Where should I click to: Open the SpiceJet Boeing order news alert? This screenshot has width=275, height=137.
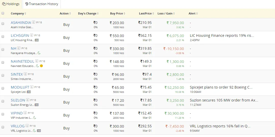tap(221, 87)
